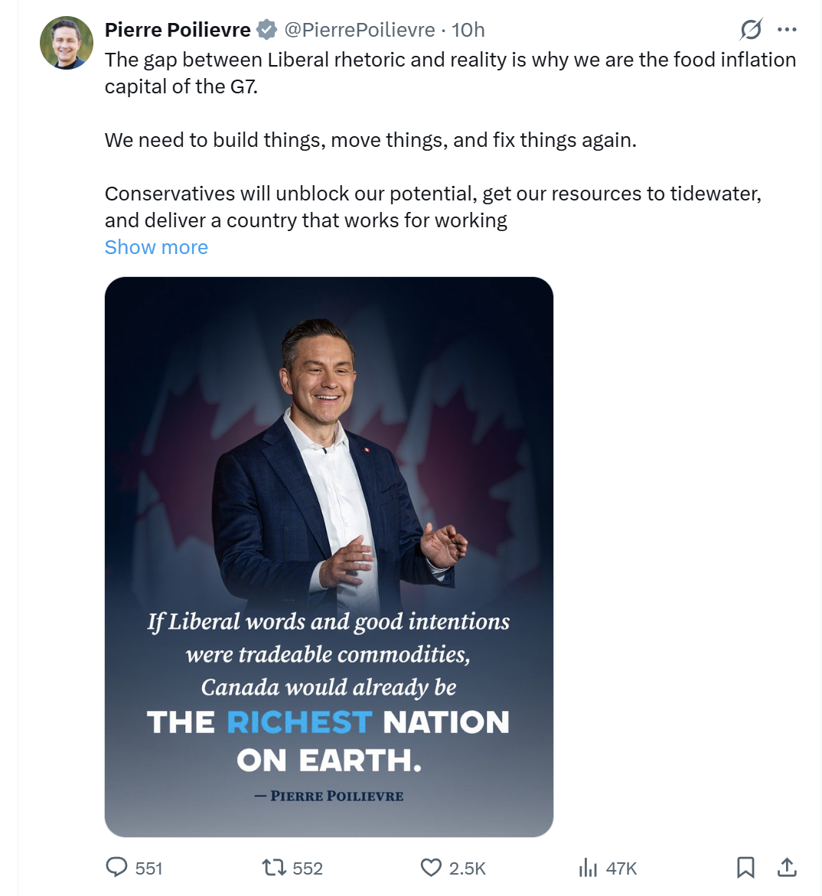The height and width of the screenshot is (896, 822).
Task: Like the post with the heart icon
Action: pos(431,867)
